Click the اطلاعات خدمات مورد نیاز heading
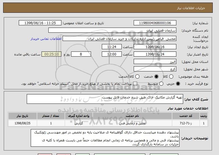 coord(188,108)
